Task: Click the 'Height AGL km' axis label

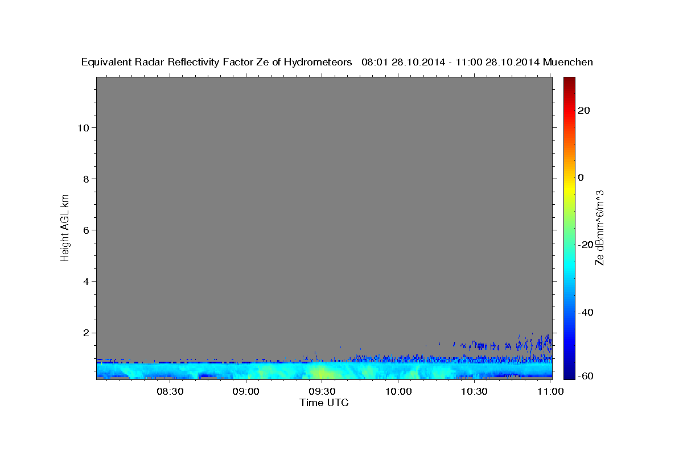Action: click(65, 227)
